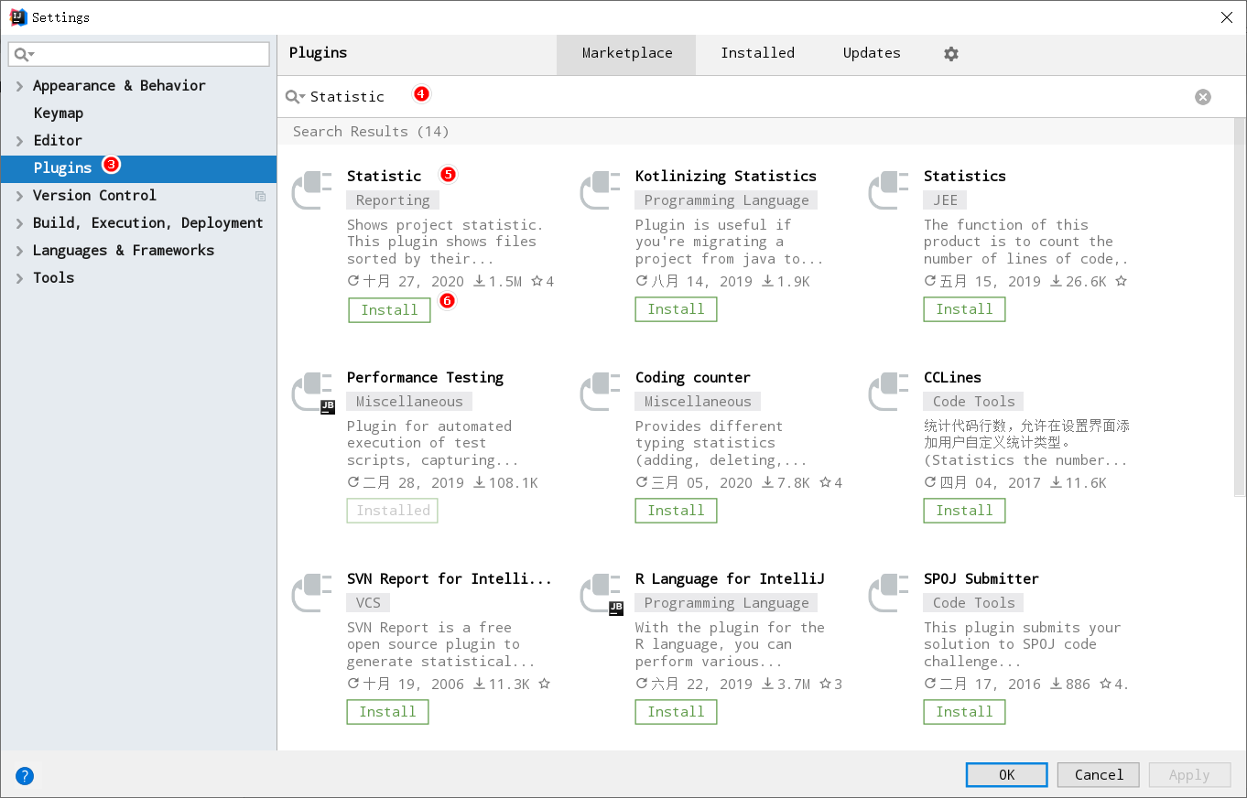Click the SVN Report plugin icon

pyautogui.click(x=312, y=593)
